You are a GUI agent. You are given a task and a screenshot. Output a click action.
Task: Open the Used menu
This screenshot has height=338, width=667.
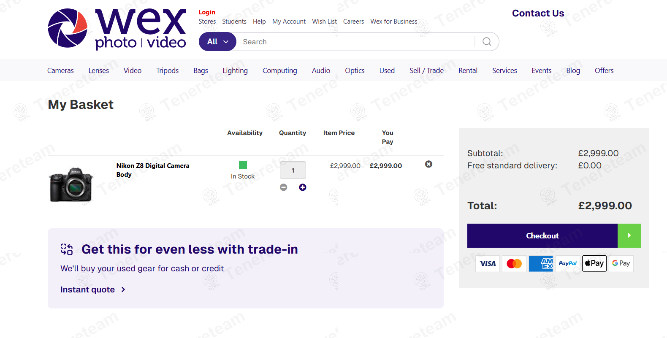coord(387,70)
